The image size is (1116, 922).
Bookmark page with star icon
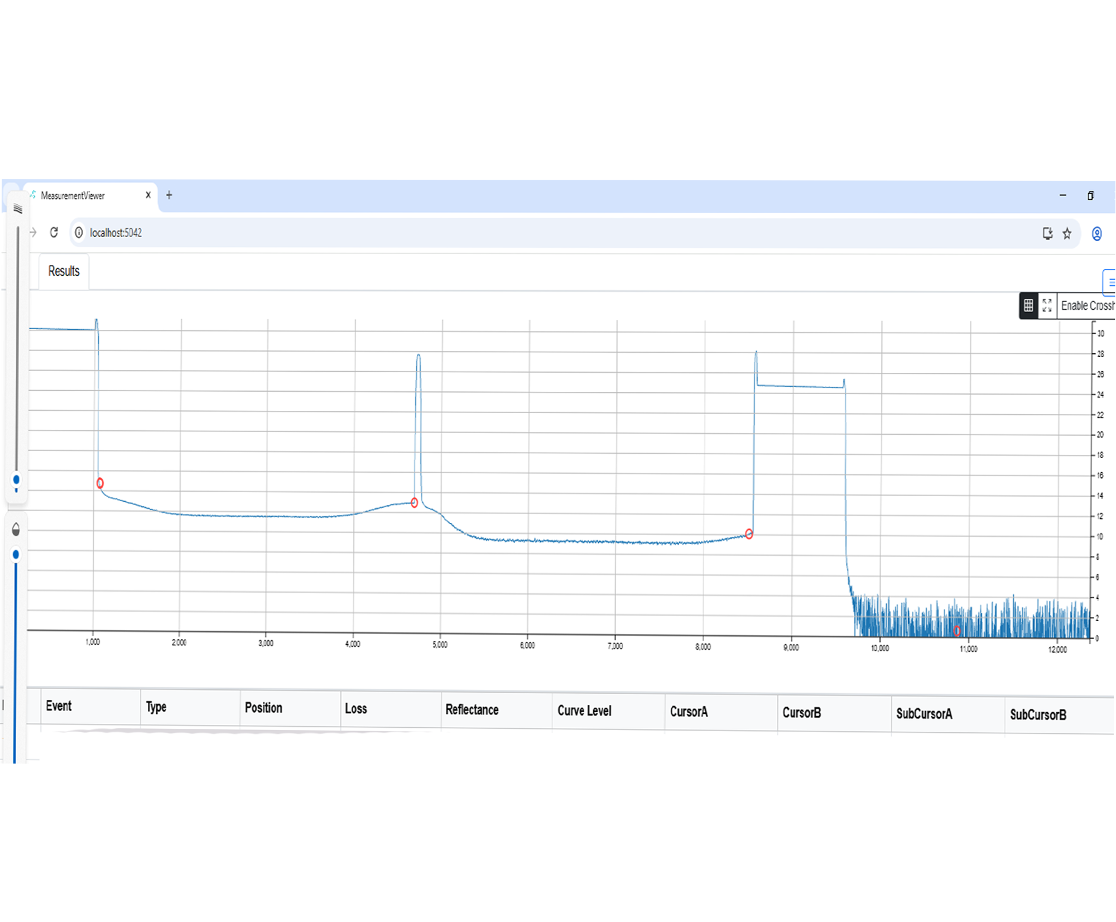click(x=1067, y=234)
